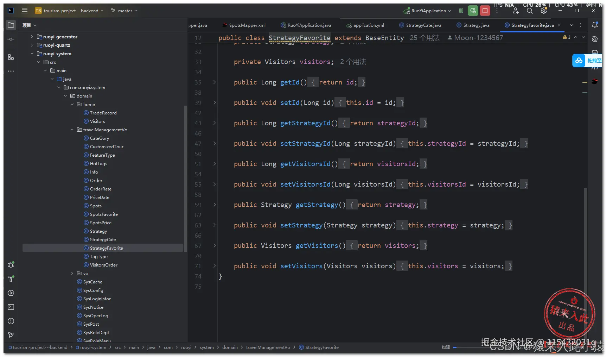Show the 2 个用法 usages of visitors field
Viewport: 606px width, 357px height.
(x=353, y=62)
